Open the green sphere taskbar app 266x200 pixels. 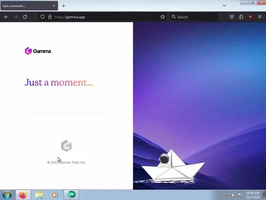pos(71,195)
